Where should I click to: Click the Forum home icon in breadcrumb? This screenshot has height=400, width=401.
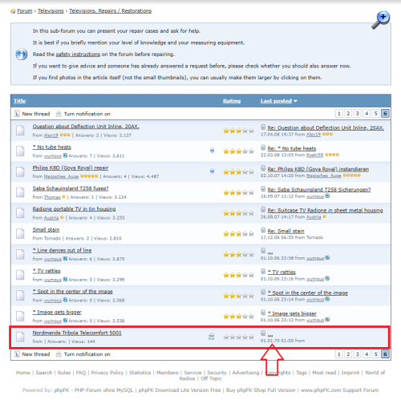point(13,11)
